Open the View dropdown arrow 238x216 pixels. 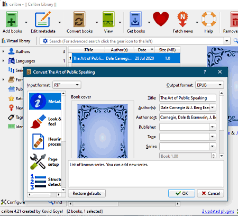click(x=120, y=22)
